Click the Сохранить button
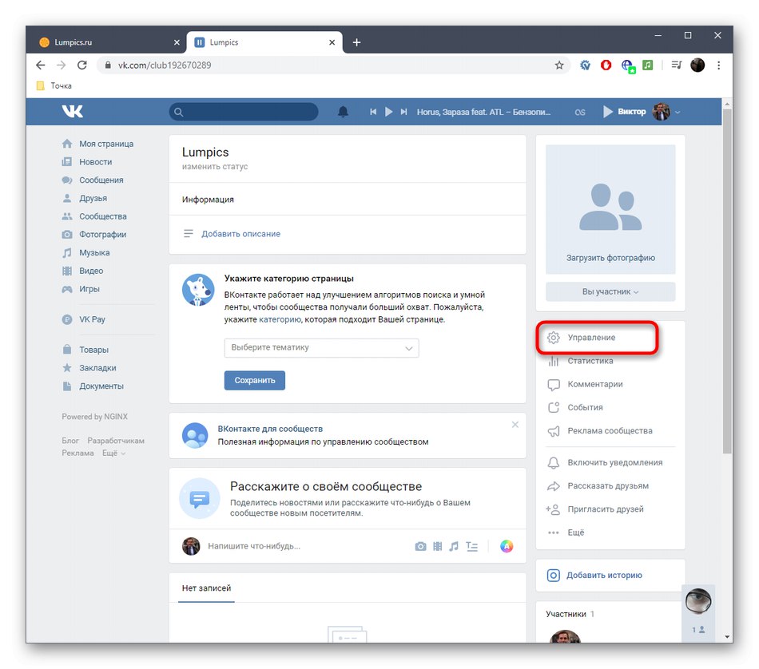 coord(255,380)
